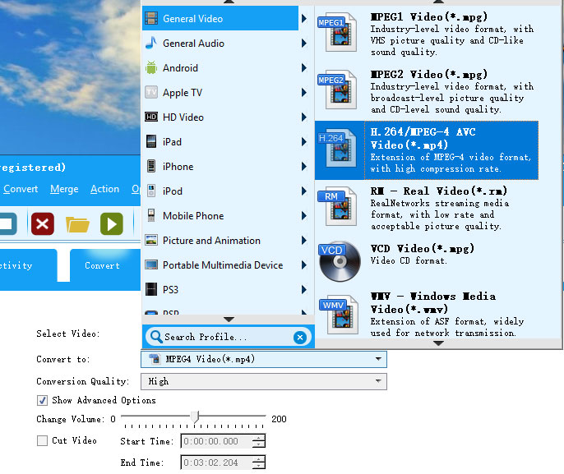The width and height of the screenshot is (564, 474).
Task: Click the category list's down scroll arrow
Action: [229, 320]
